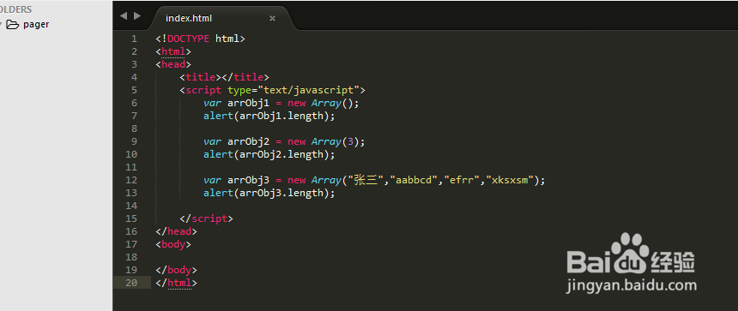Place cursor on DOCTYPE keyword

(x=188, y=39)
